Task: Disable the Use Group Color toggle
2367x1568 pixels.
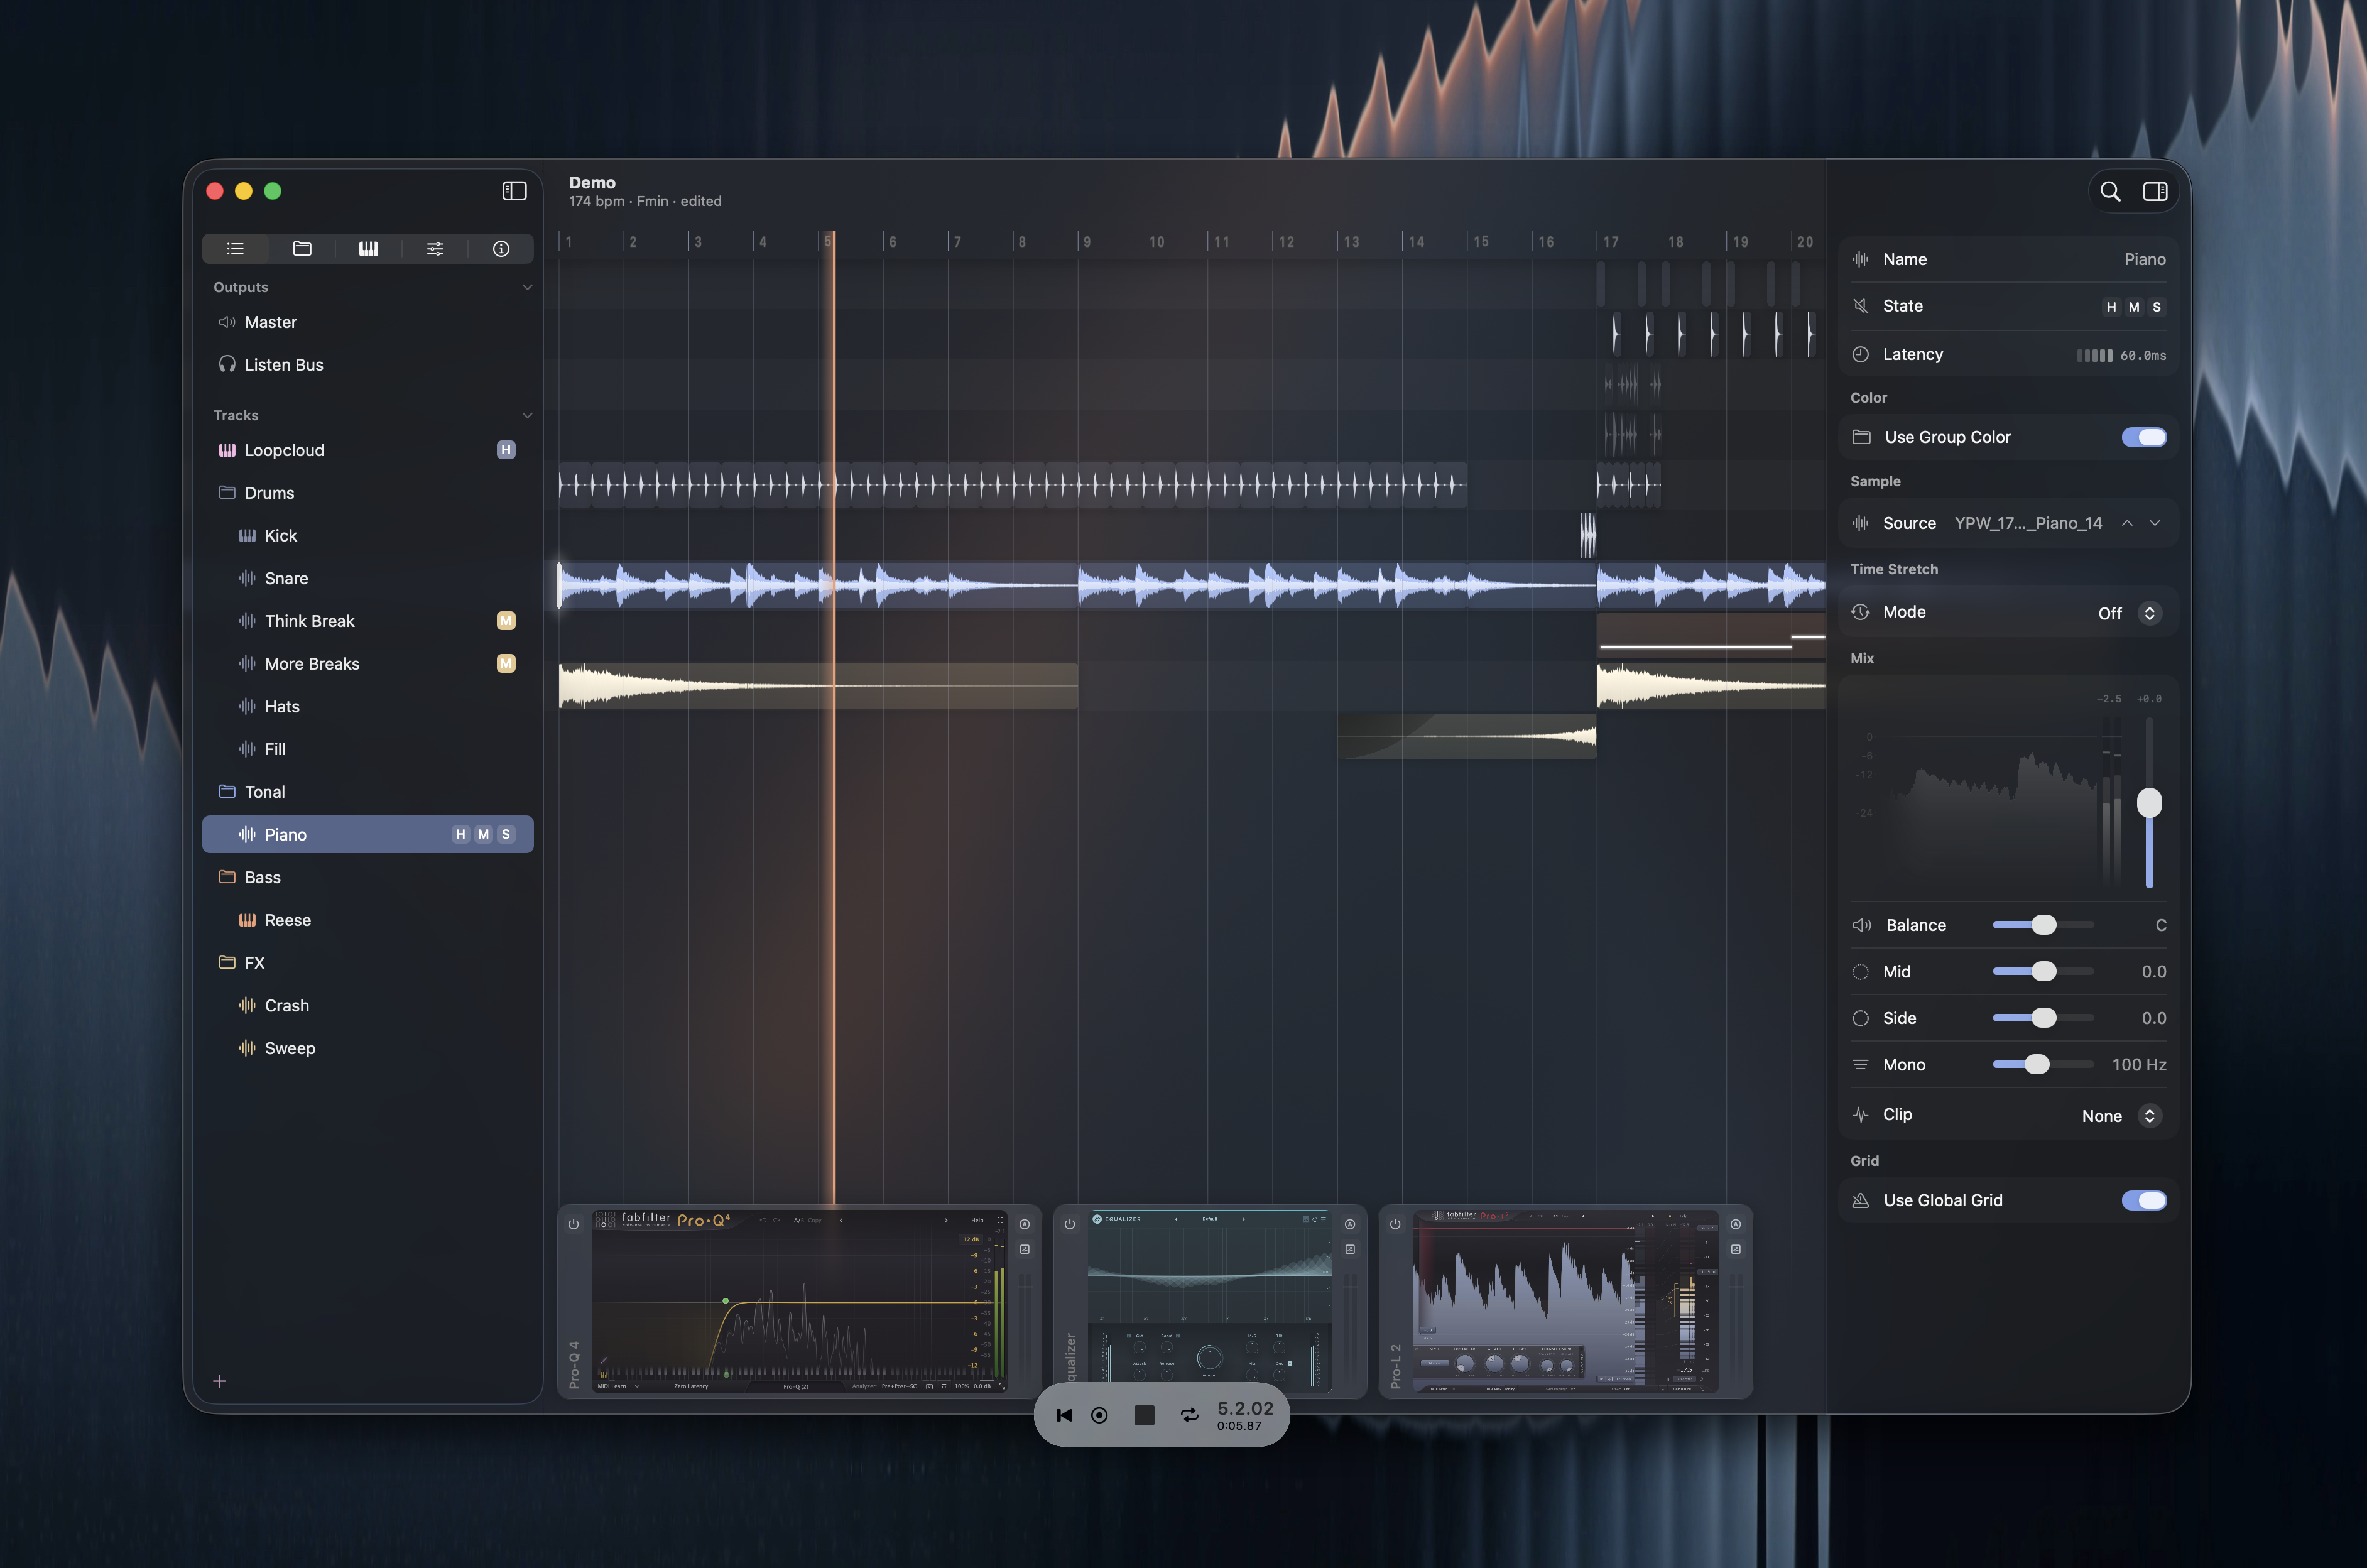Action: pos(2144,437)
